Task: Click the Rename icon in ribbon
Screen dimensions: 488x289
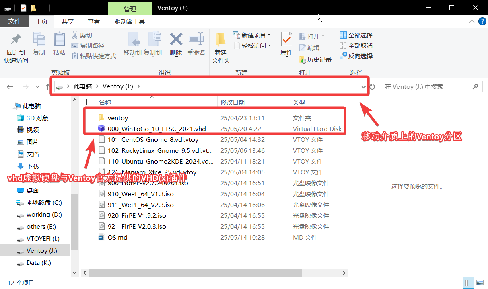Action: (196, 40)
